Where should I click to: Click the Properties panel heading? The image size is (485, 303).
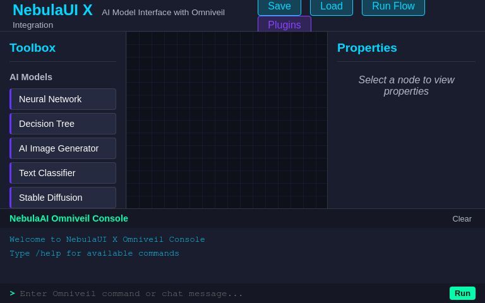[367, 48]
